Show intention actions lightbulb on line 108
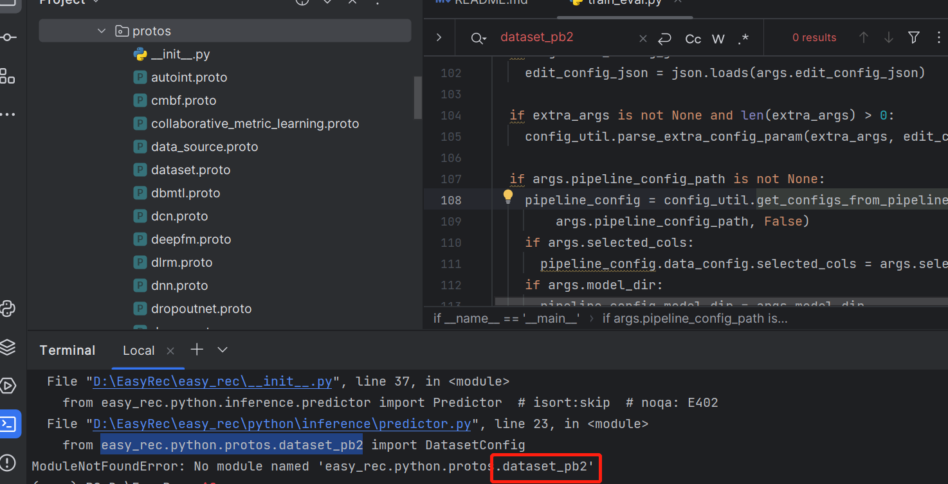This screenshot has width=948, height=484. tap(508, 195)
